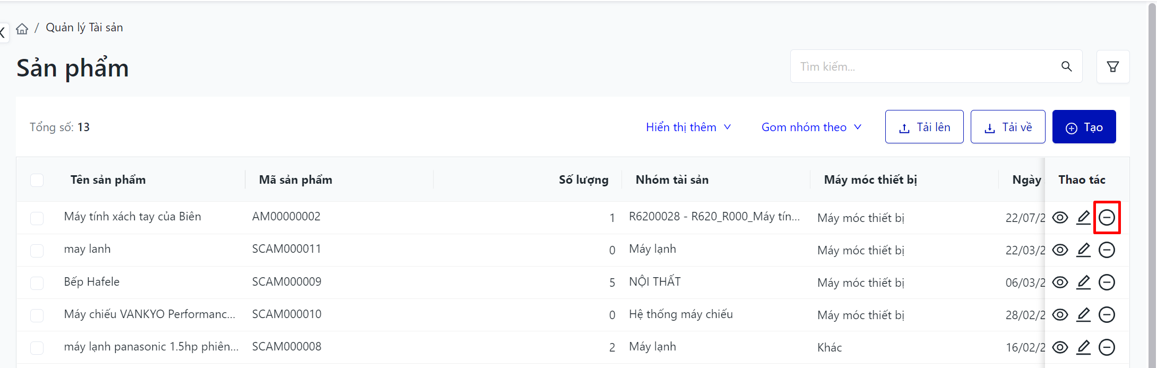Open the Gom nhóm theo dropdown
The height and width of the screenshot is (368, 1157).
pos(811,127)
